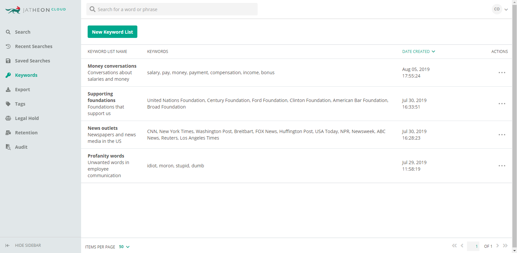Screen dimensions: 517x253
Task: Go to next page arrow
Action: (497, 245)
